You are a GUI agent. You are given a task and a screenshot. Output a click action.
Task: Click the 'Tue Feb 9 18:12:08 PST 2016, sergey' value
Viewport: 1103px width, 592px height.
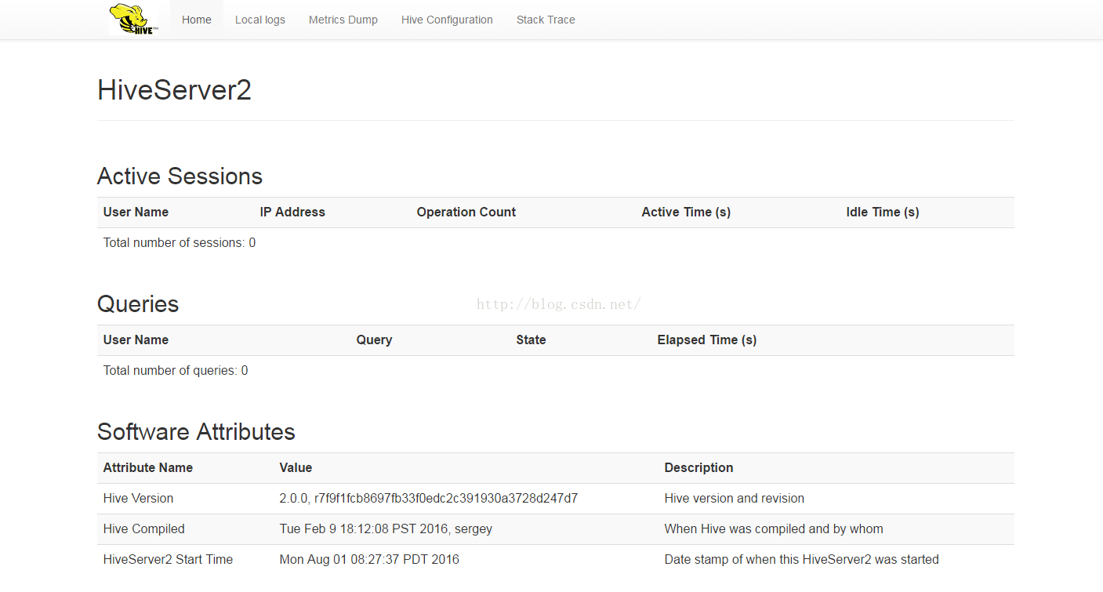(386, 528)
